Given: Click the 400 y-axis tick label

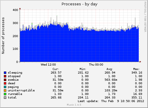Looking at the screenshot, I should coord(15,10).
